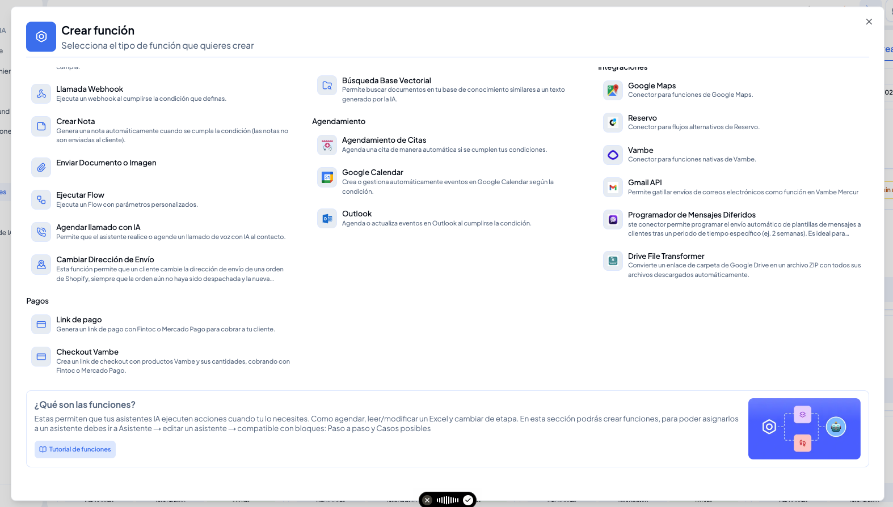Choose the Outlook integration icon
The image size is (893, 507).
click(327, 219)
